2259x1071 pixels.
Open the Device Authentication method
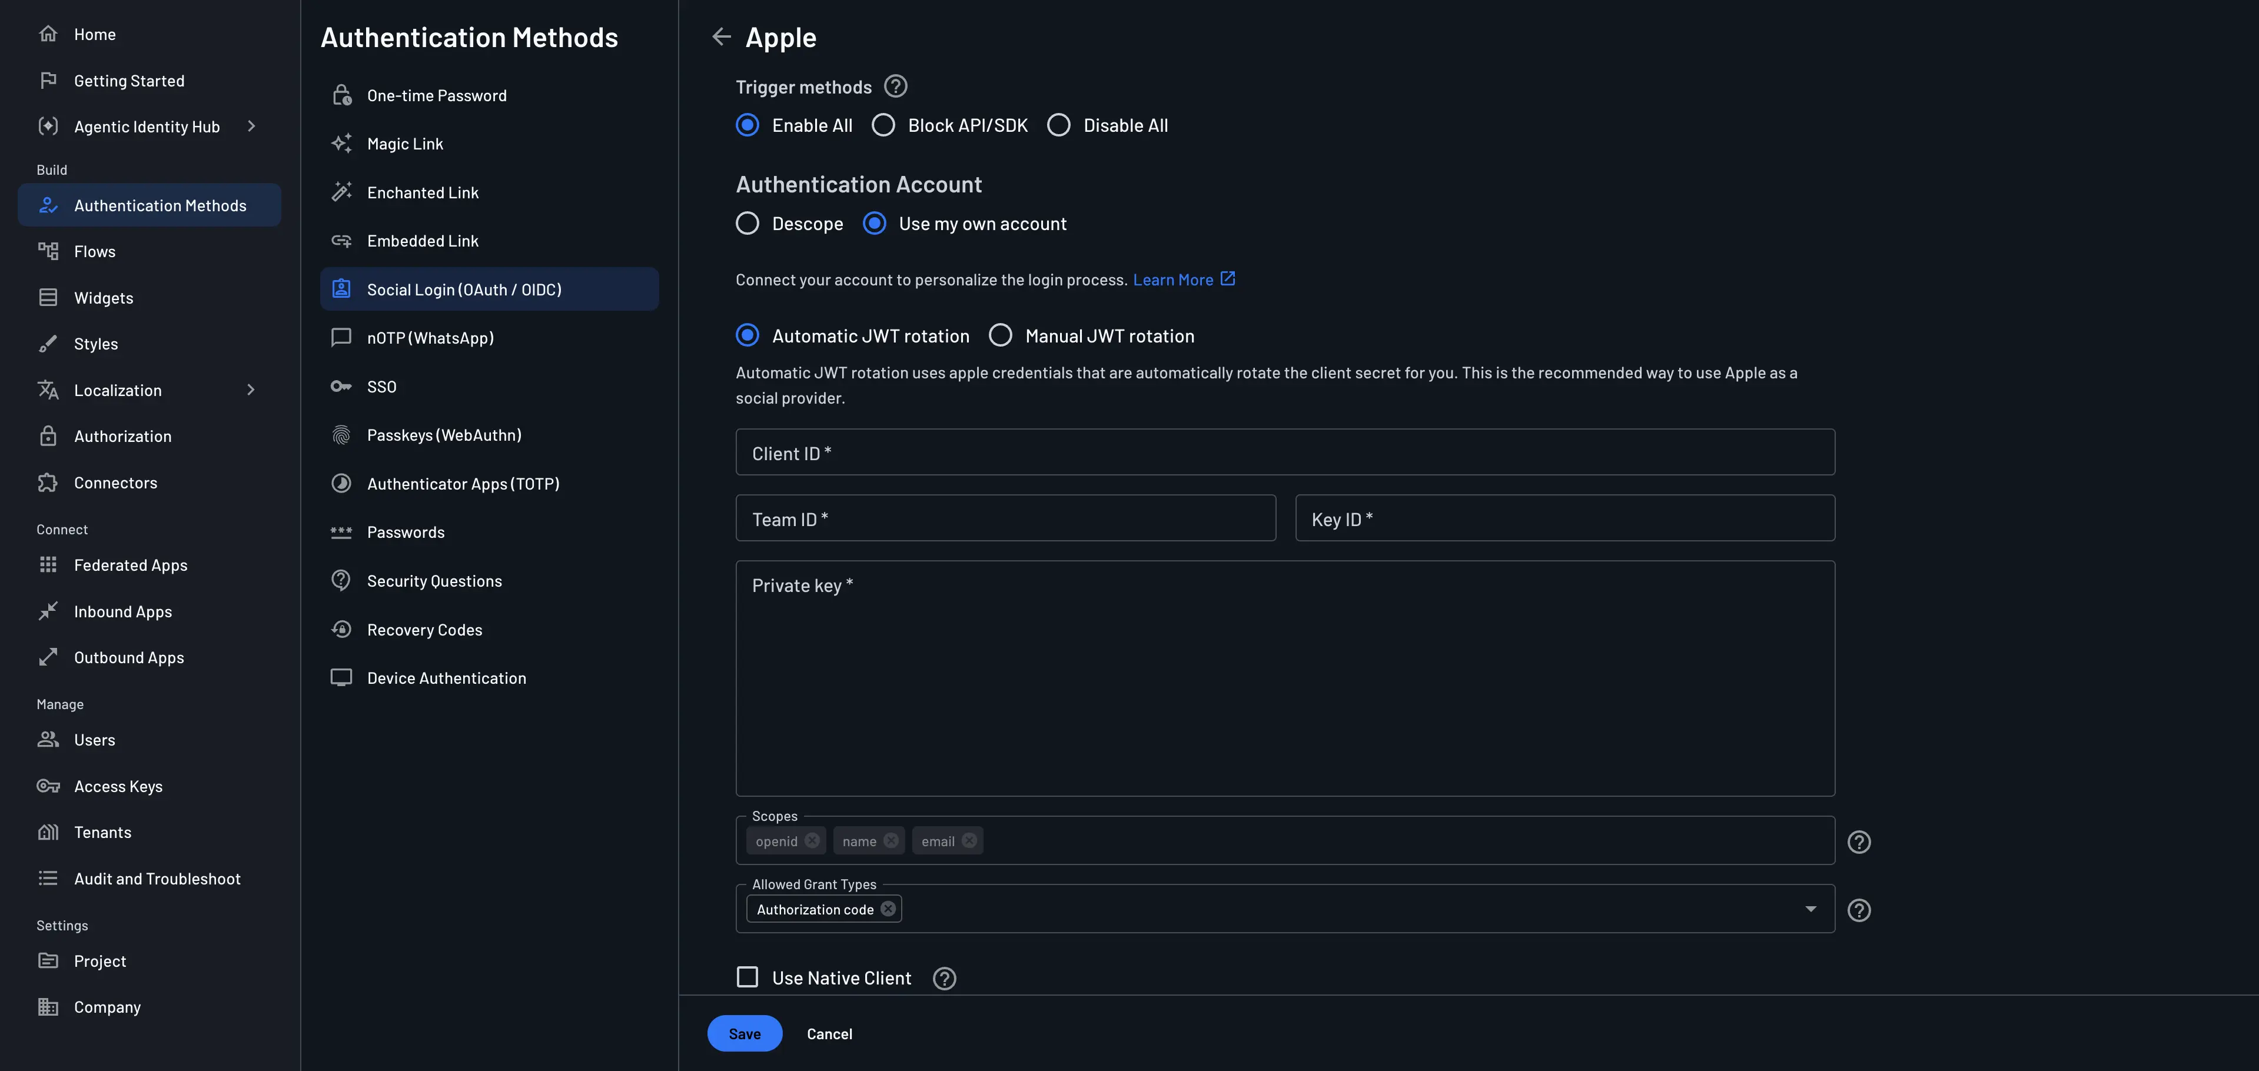[x=489, y=678]
